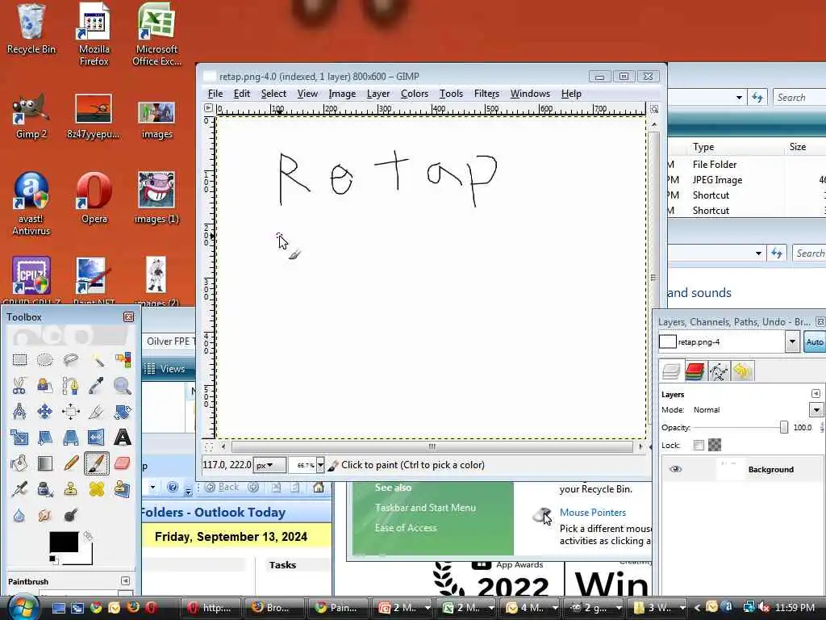Image resolution: width=826 pixels, height=620 pixels.
Task: Select the Measure compass tool
Action: 19,411
